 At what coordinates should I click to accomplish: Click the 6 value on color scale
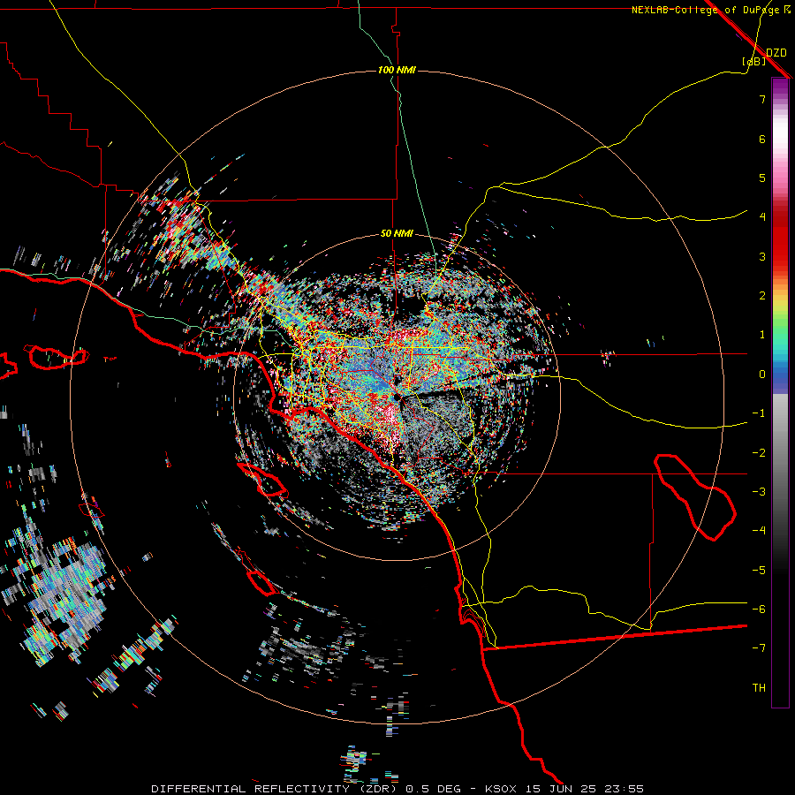(762, 139)
